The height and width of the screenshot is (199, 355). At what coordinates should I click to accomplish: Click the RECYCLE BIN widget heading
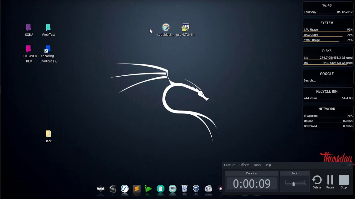(327, 91)
